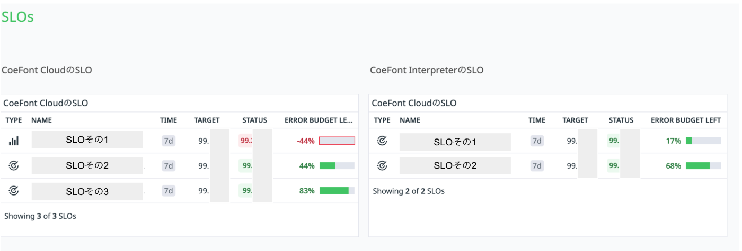Click the 83% error budget value
Viewport: 742px width, 251px height.
point(307,191)
